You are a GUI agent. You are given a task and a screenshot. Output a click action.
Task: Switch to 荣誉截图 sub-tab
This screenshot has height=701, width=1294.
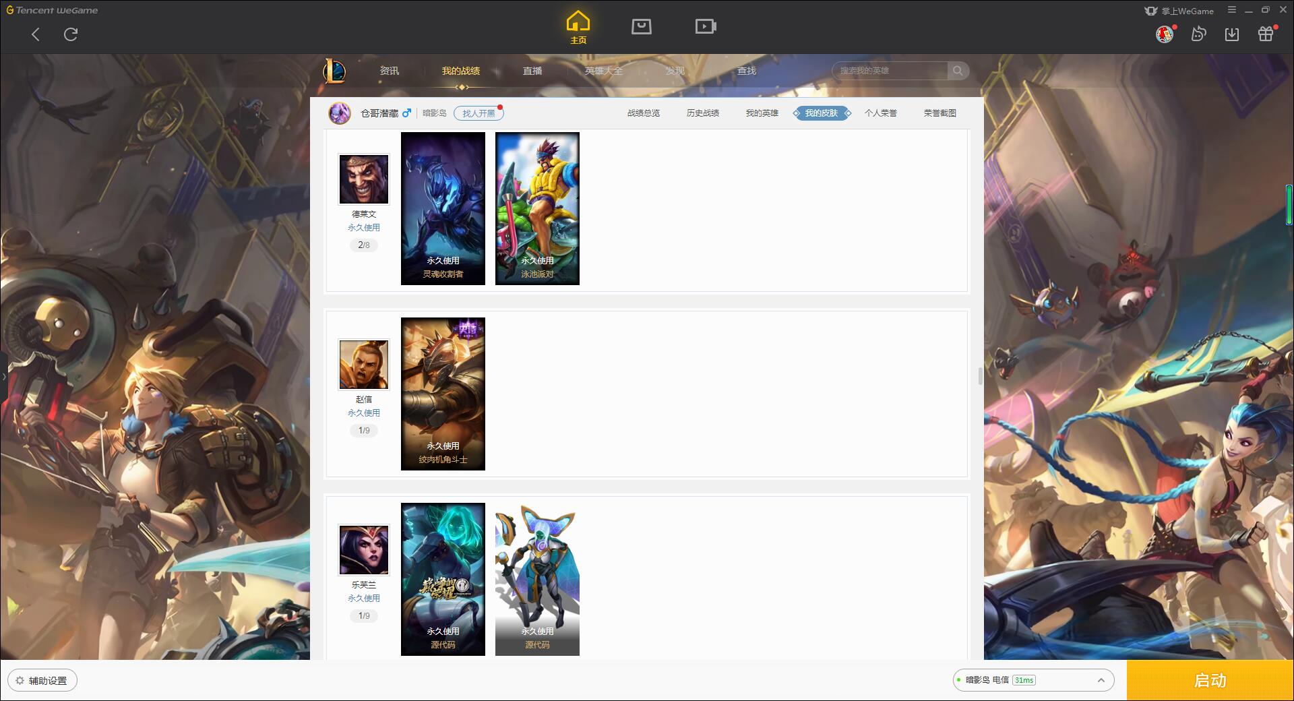click(x=940, y=113)
